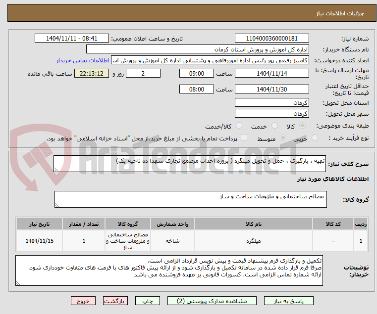Click the ردیف column header

361,224
